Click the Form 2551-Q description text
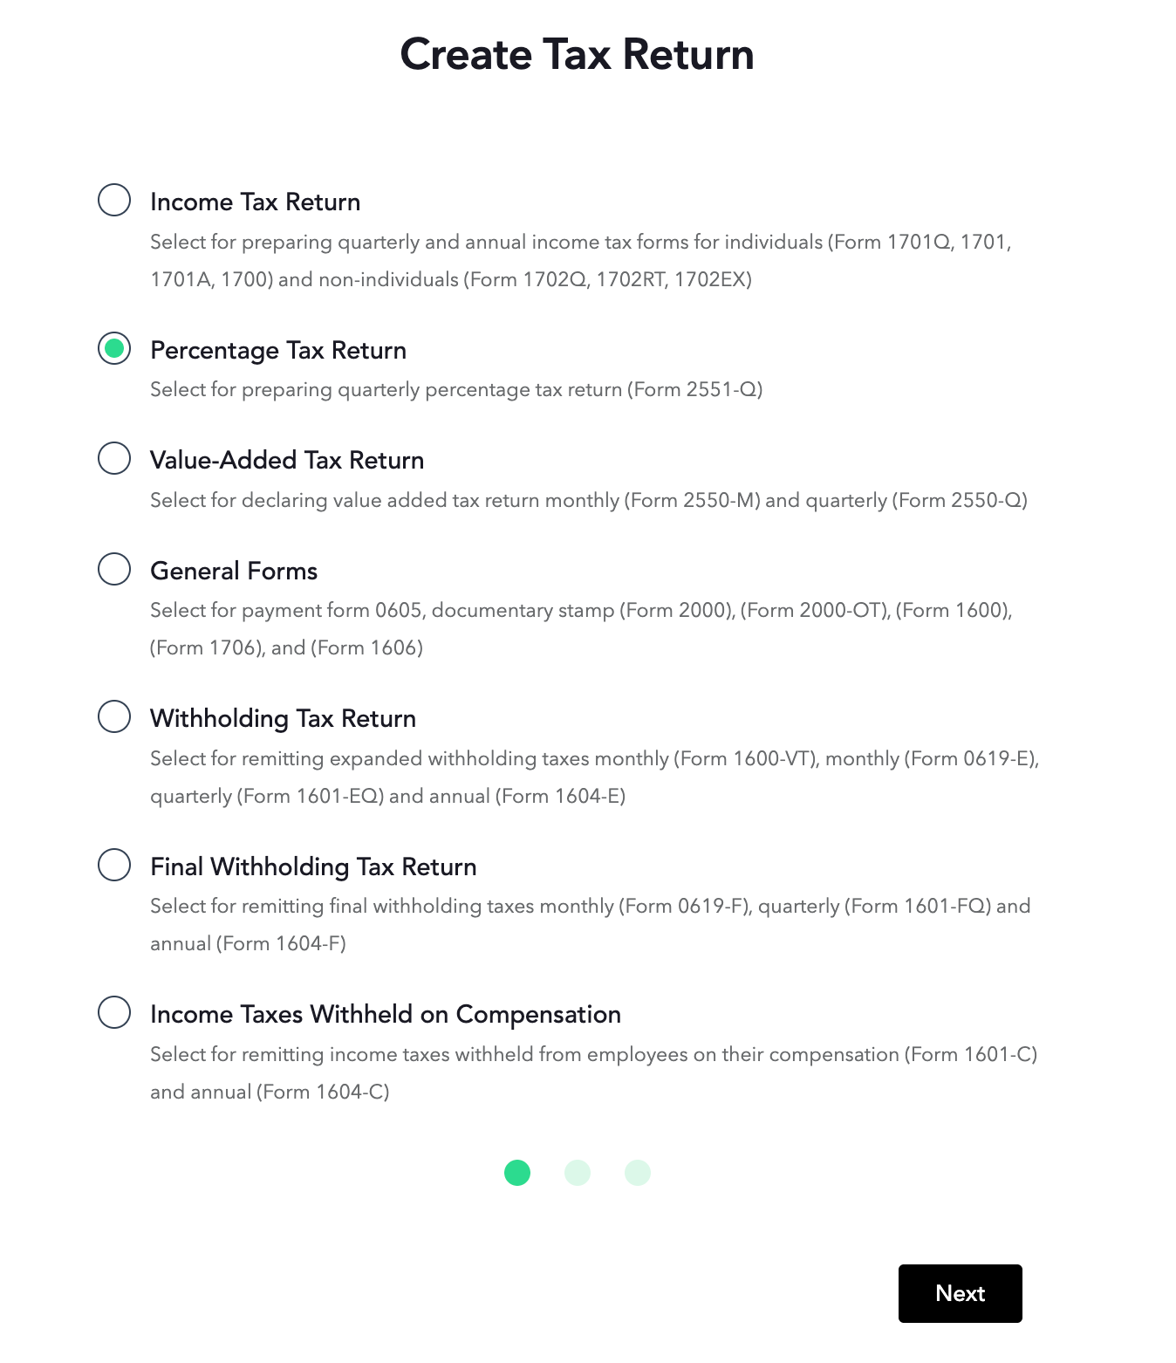The width and height of the screenshot is (1176, 1363). click(x=456, y=389)
